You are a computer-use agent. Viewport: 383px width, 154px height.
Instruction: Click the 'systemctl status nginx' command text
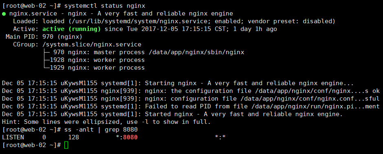105,6
